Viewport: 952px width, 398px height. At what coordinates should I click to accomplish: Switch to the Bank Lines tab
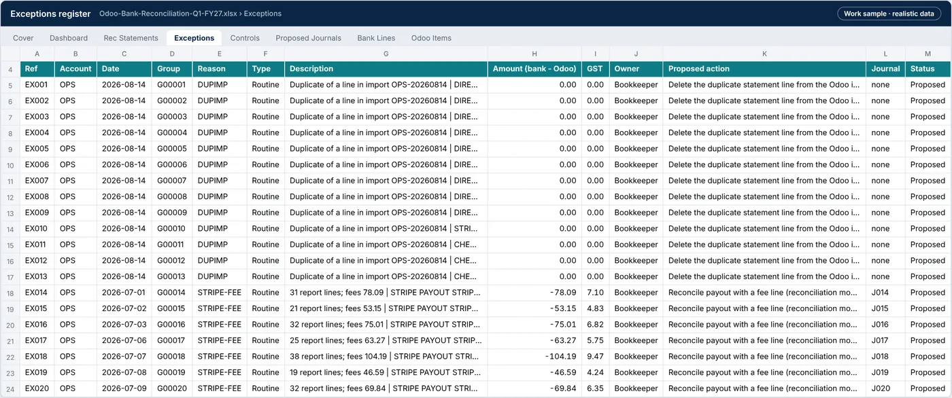click(x=376, y=38)
